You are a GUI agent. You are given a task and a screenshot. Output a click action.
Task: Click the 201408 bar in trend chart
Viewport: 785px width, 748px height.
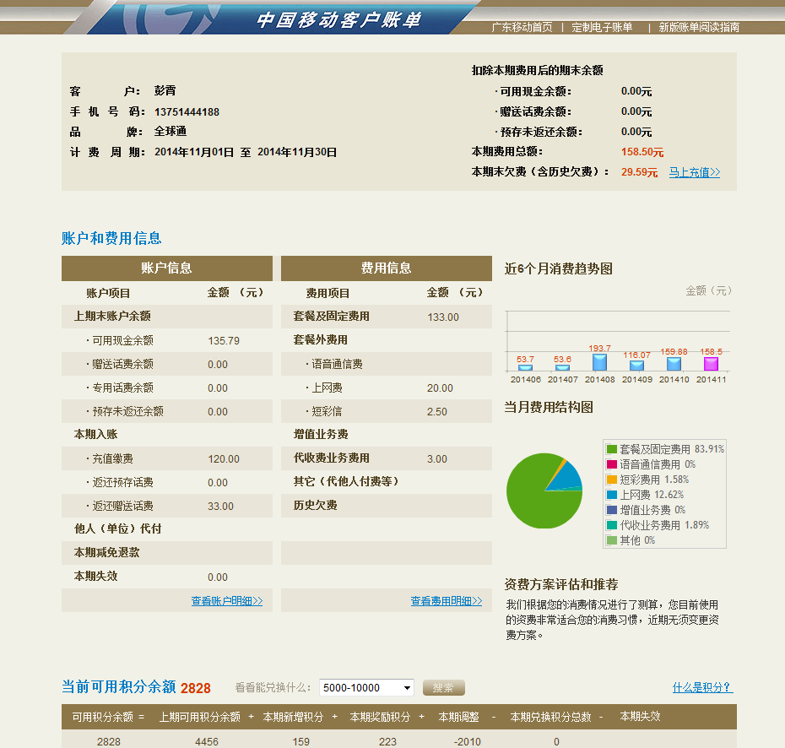tap(599, 362)
